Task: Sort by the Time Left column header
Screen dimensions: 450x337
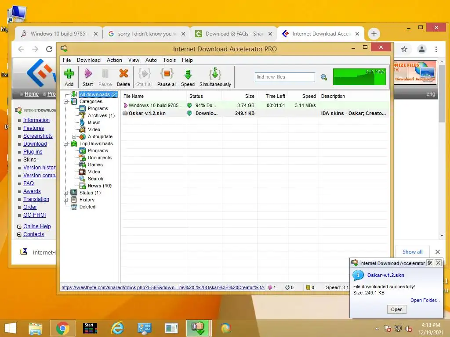Action: [272, 96]
